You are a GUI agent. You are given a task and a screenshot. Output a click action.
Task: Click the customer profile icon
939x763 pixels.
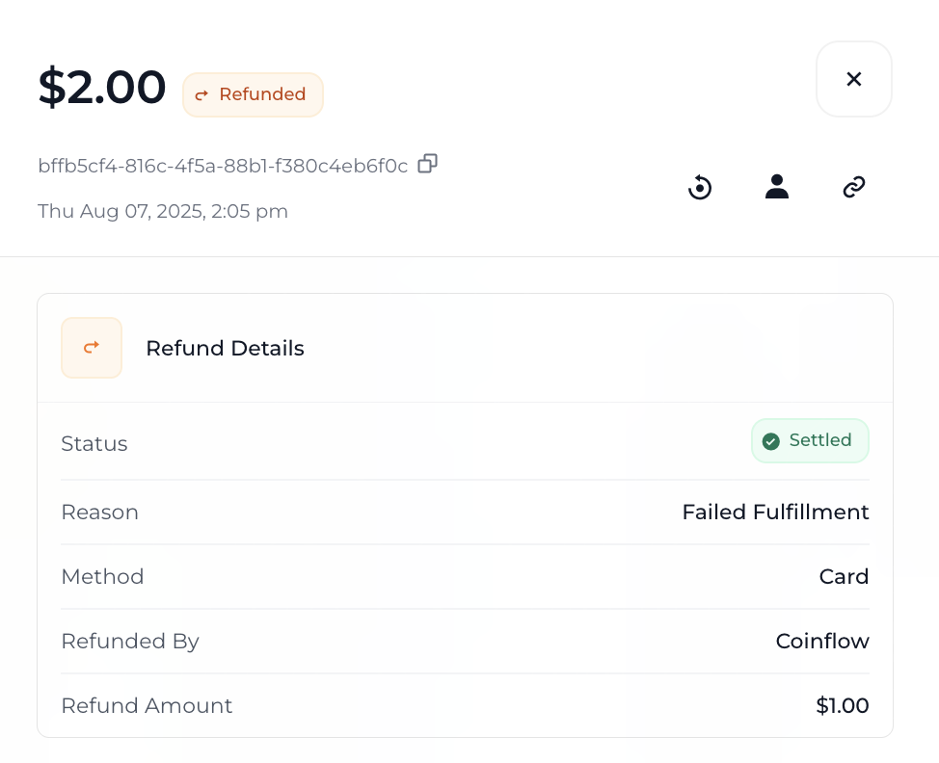click(x=777, y=186)
